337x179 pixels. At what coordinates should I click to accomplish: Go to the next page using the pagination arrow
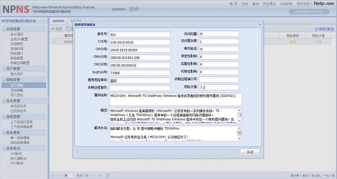94,175
